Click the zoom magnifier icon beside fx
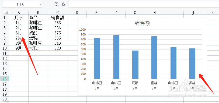 click(x=57, y=5)
